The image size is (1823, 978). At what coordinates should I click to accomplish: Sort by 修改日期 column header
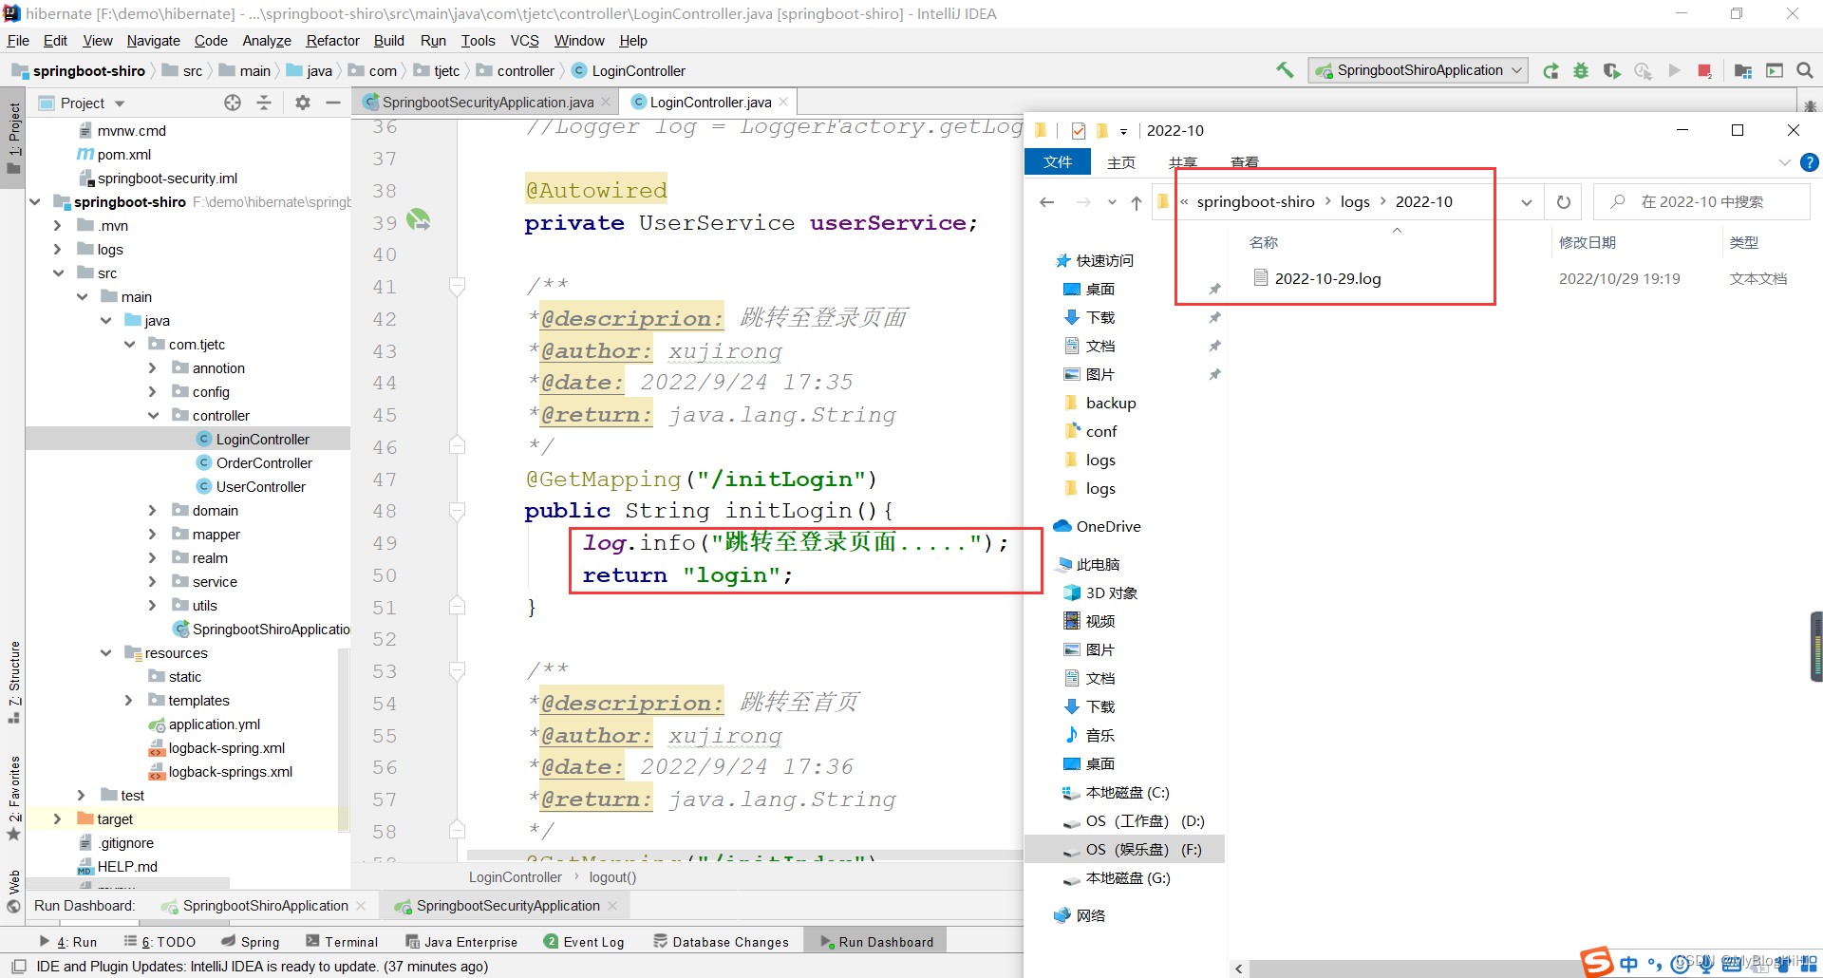click(1588, 243)
